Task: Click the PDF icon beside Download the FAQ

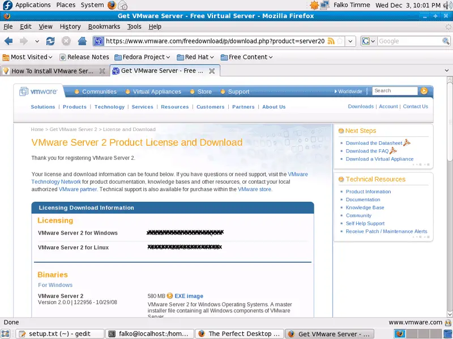Action: click(393, 150)
